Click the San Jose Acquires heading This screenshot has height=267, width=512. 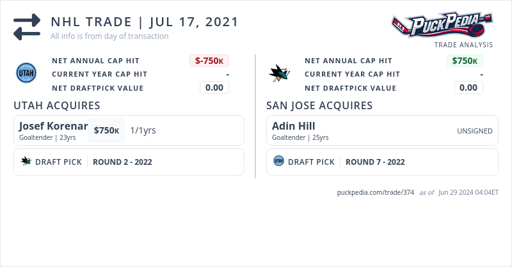click(319, 105)
